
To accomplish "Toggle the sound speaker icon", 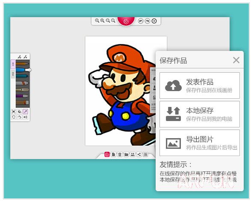I will click(x=25, y=117).
